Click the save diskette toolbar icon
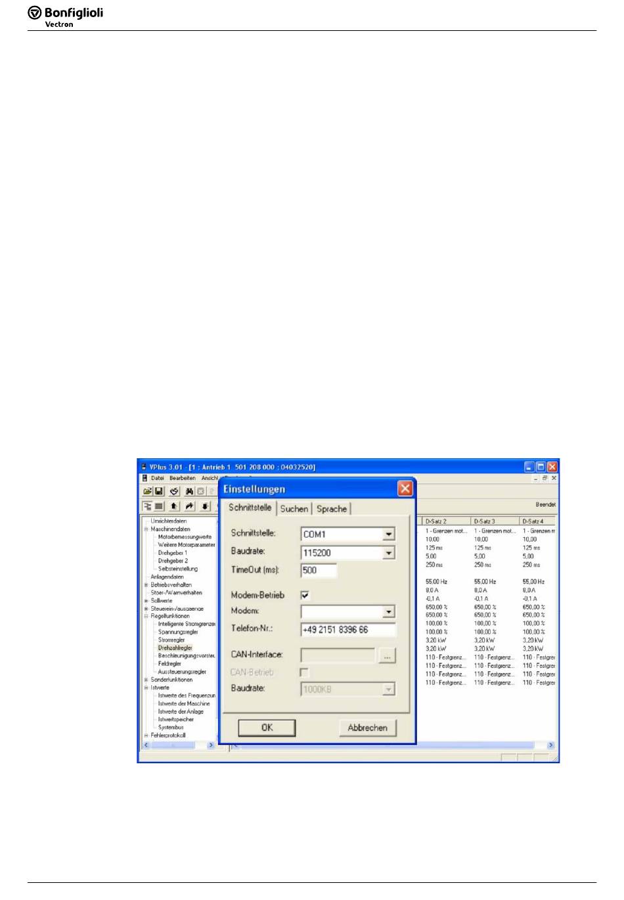This screenshot has height=900, width=624. [159, 491]
